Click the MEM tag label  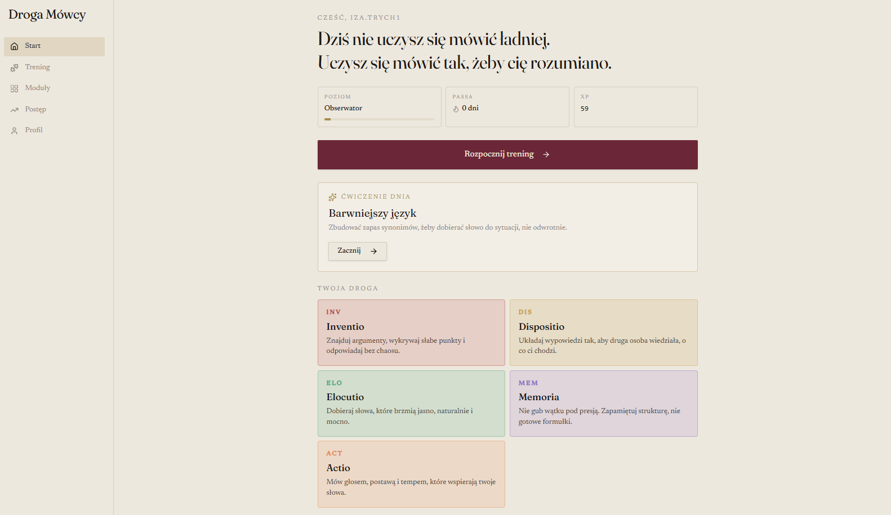[x=528, y=383]
